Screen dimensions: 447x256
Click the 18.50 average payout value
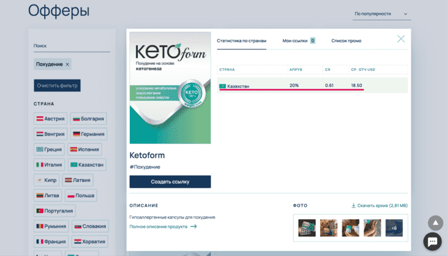tap(356, 85)
